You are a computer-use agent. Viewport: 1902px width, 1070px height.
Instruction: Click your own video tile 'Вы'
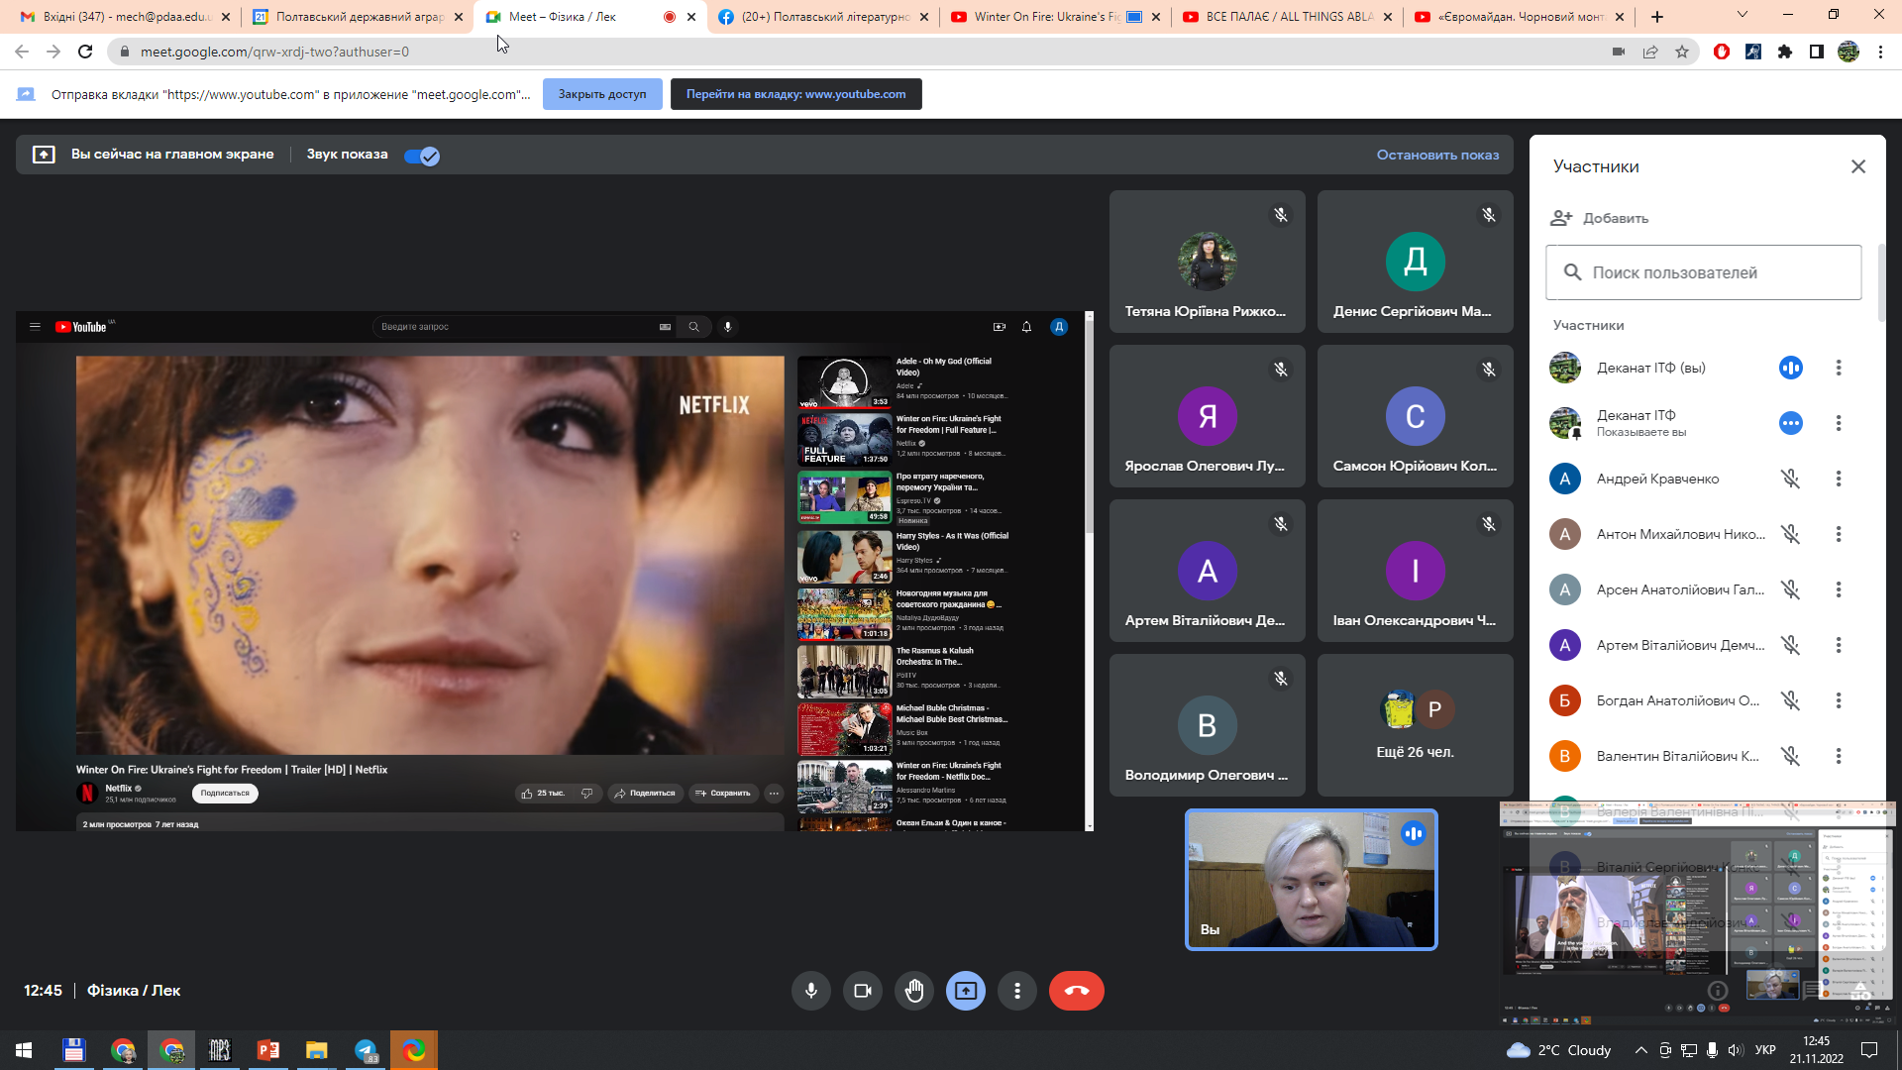click(1312, 880)
